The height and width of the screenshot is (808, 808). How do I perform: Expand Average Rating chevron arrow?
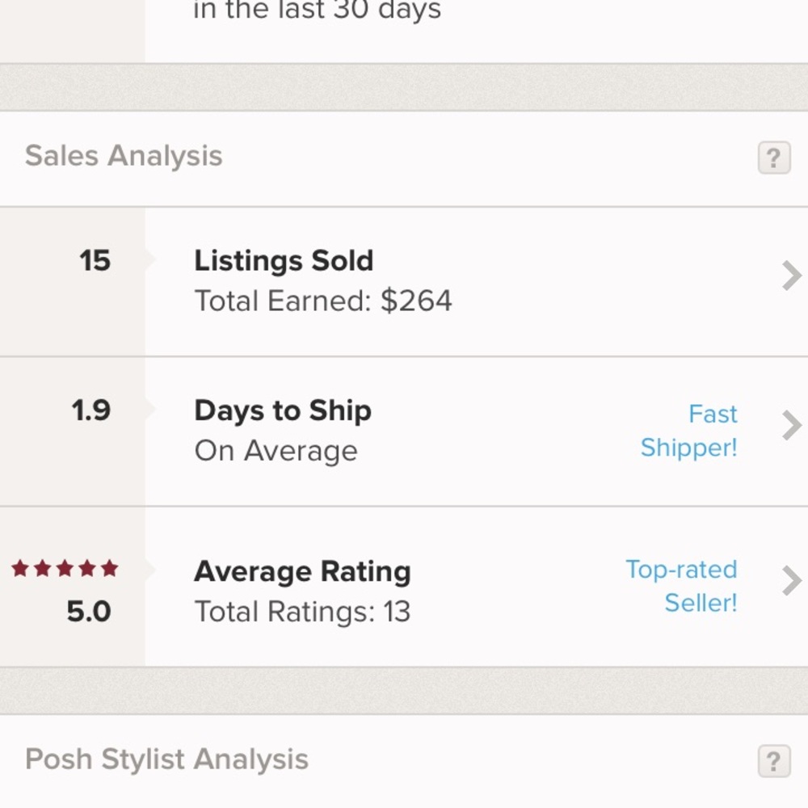coord(791,580)
